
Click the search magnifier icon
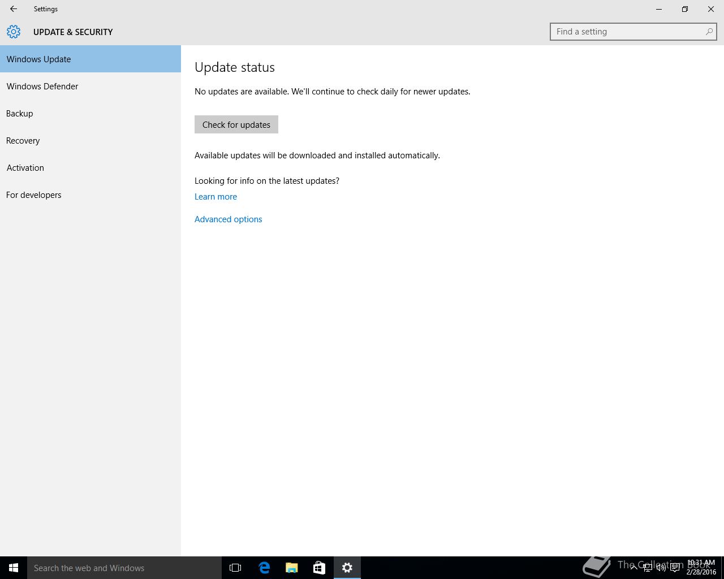709,32
